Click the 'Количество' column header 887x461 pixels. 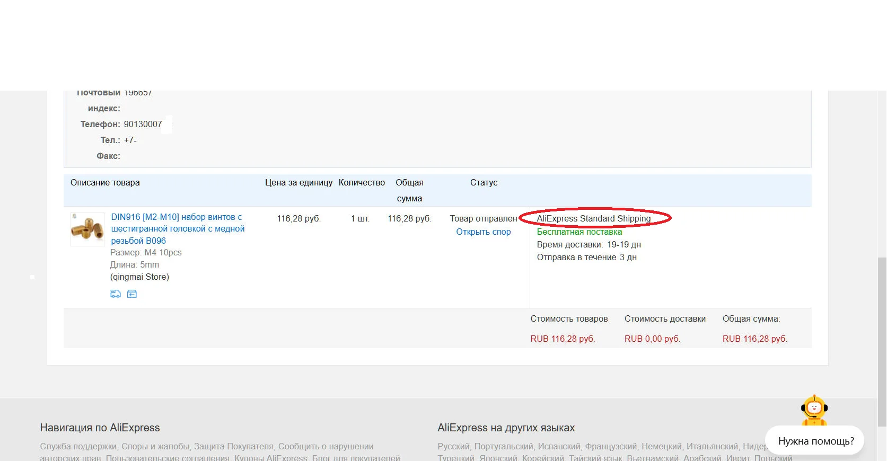click(x=362, y=182)
